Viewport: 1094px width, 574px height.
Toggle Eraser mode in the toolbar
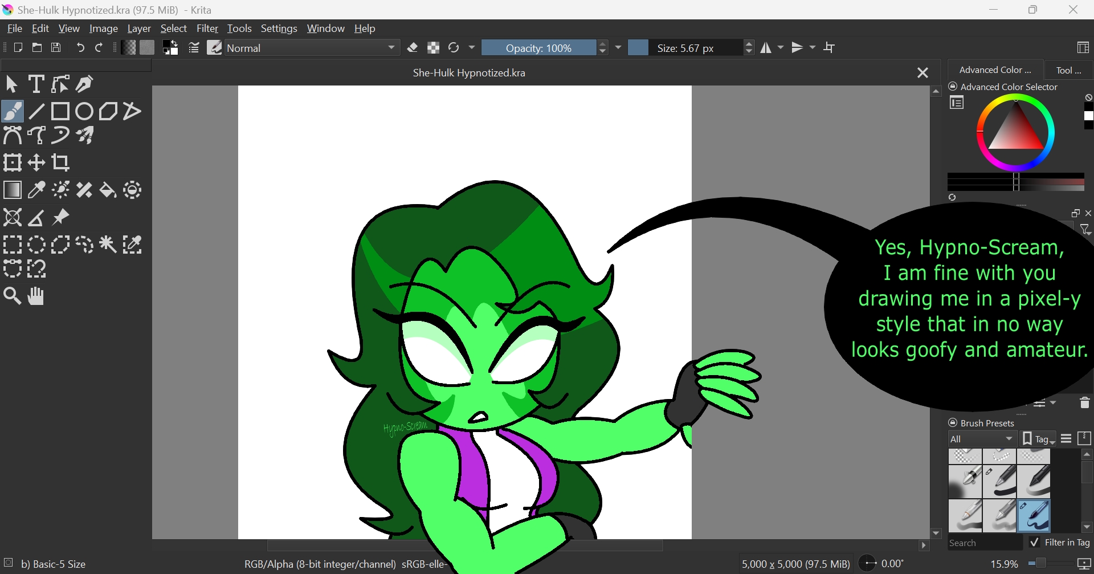click(413, 48)
